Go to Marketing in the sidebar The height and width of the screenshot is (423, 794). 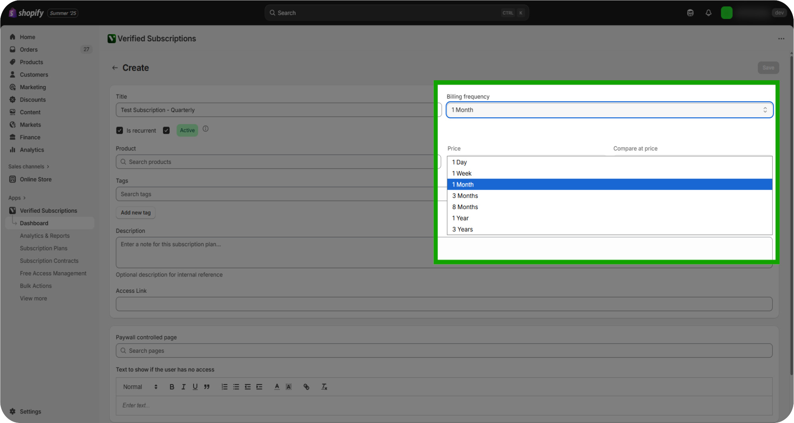coord(33,87)
